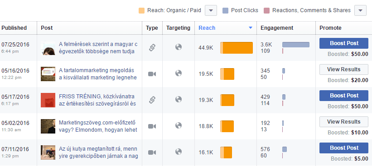This screenshot has width=372, height=166.
Task: Click post clicks bar for 3.6K engagement
Action: coord(296,45)
